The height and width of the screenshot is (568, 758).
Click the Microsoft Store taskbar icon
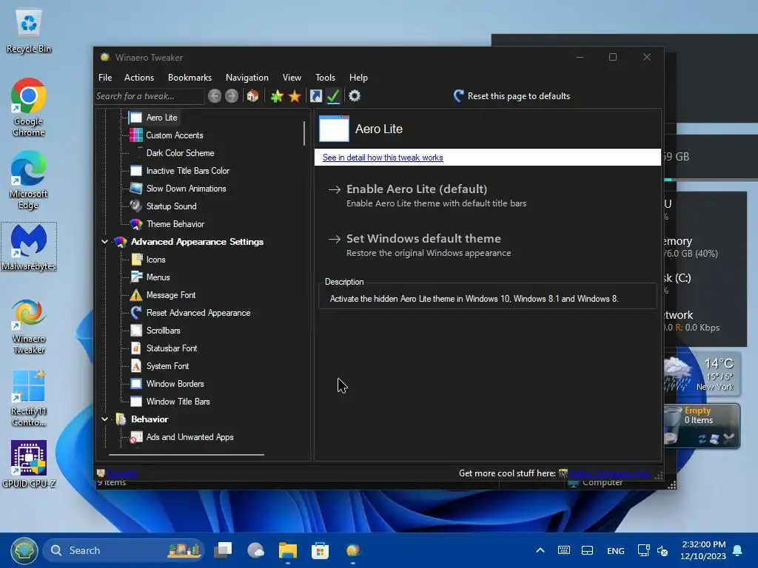[x=320, y=550]
